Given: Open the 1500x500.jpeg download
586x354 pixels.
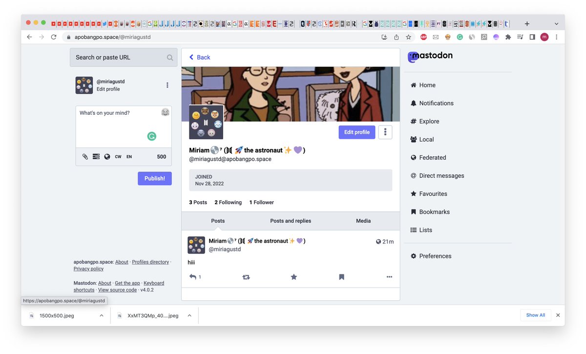Looking at the screenshot, I should click(x=57, y=315).
